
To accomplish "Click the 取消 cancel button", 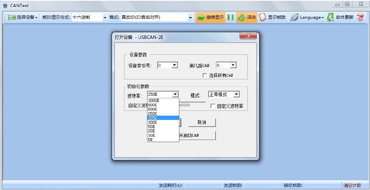I will point(202,123).
